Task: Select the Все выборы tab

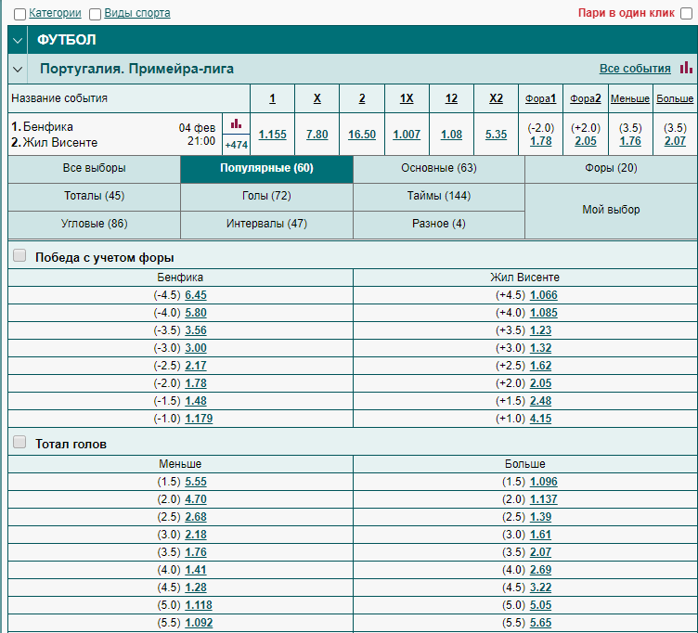Action: [x=94, y=169]
